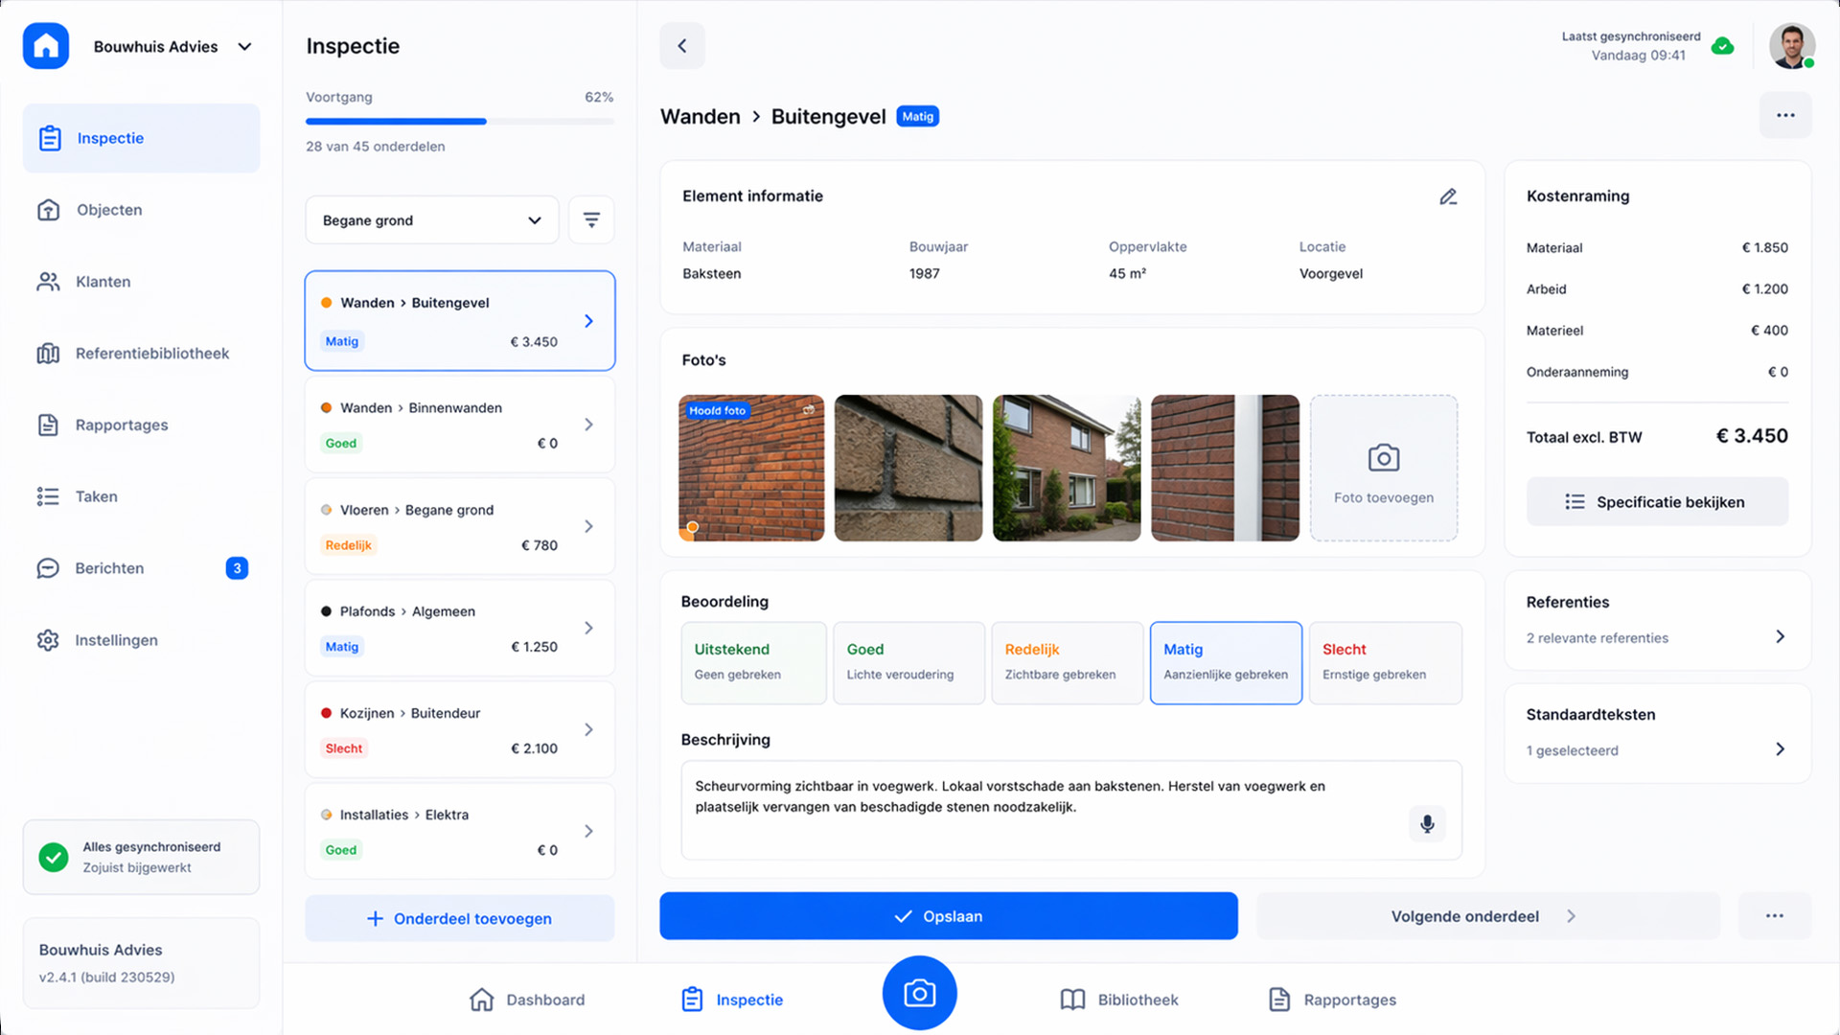Click the green sync checkmark icon
Viewport: 1840px width, 1035px height.
[54, 857]
